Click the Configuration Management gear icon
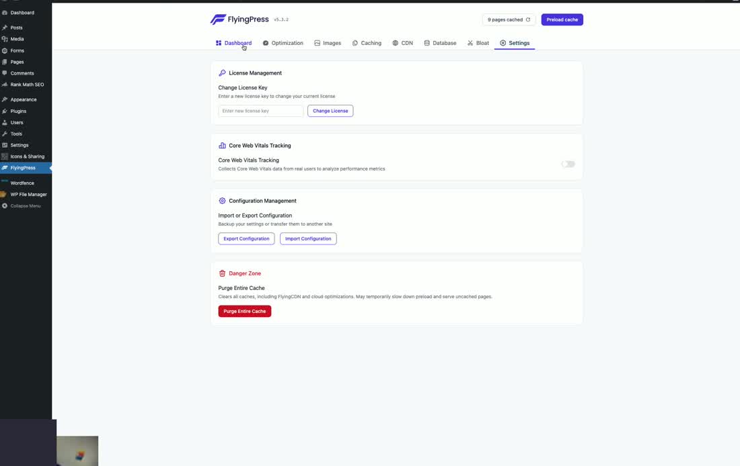This screenshot has width=740, height=466. (x=222, y=201)
